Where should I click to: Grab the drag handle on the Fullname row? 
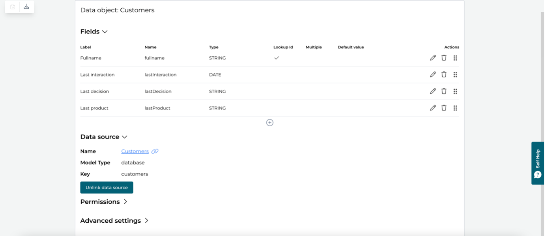point(455,57)
